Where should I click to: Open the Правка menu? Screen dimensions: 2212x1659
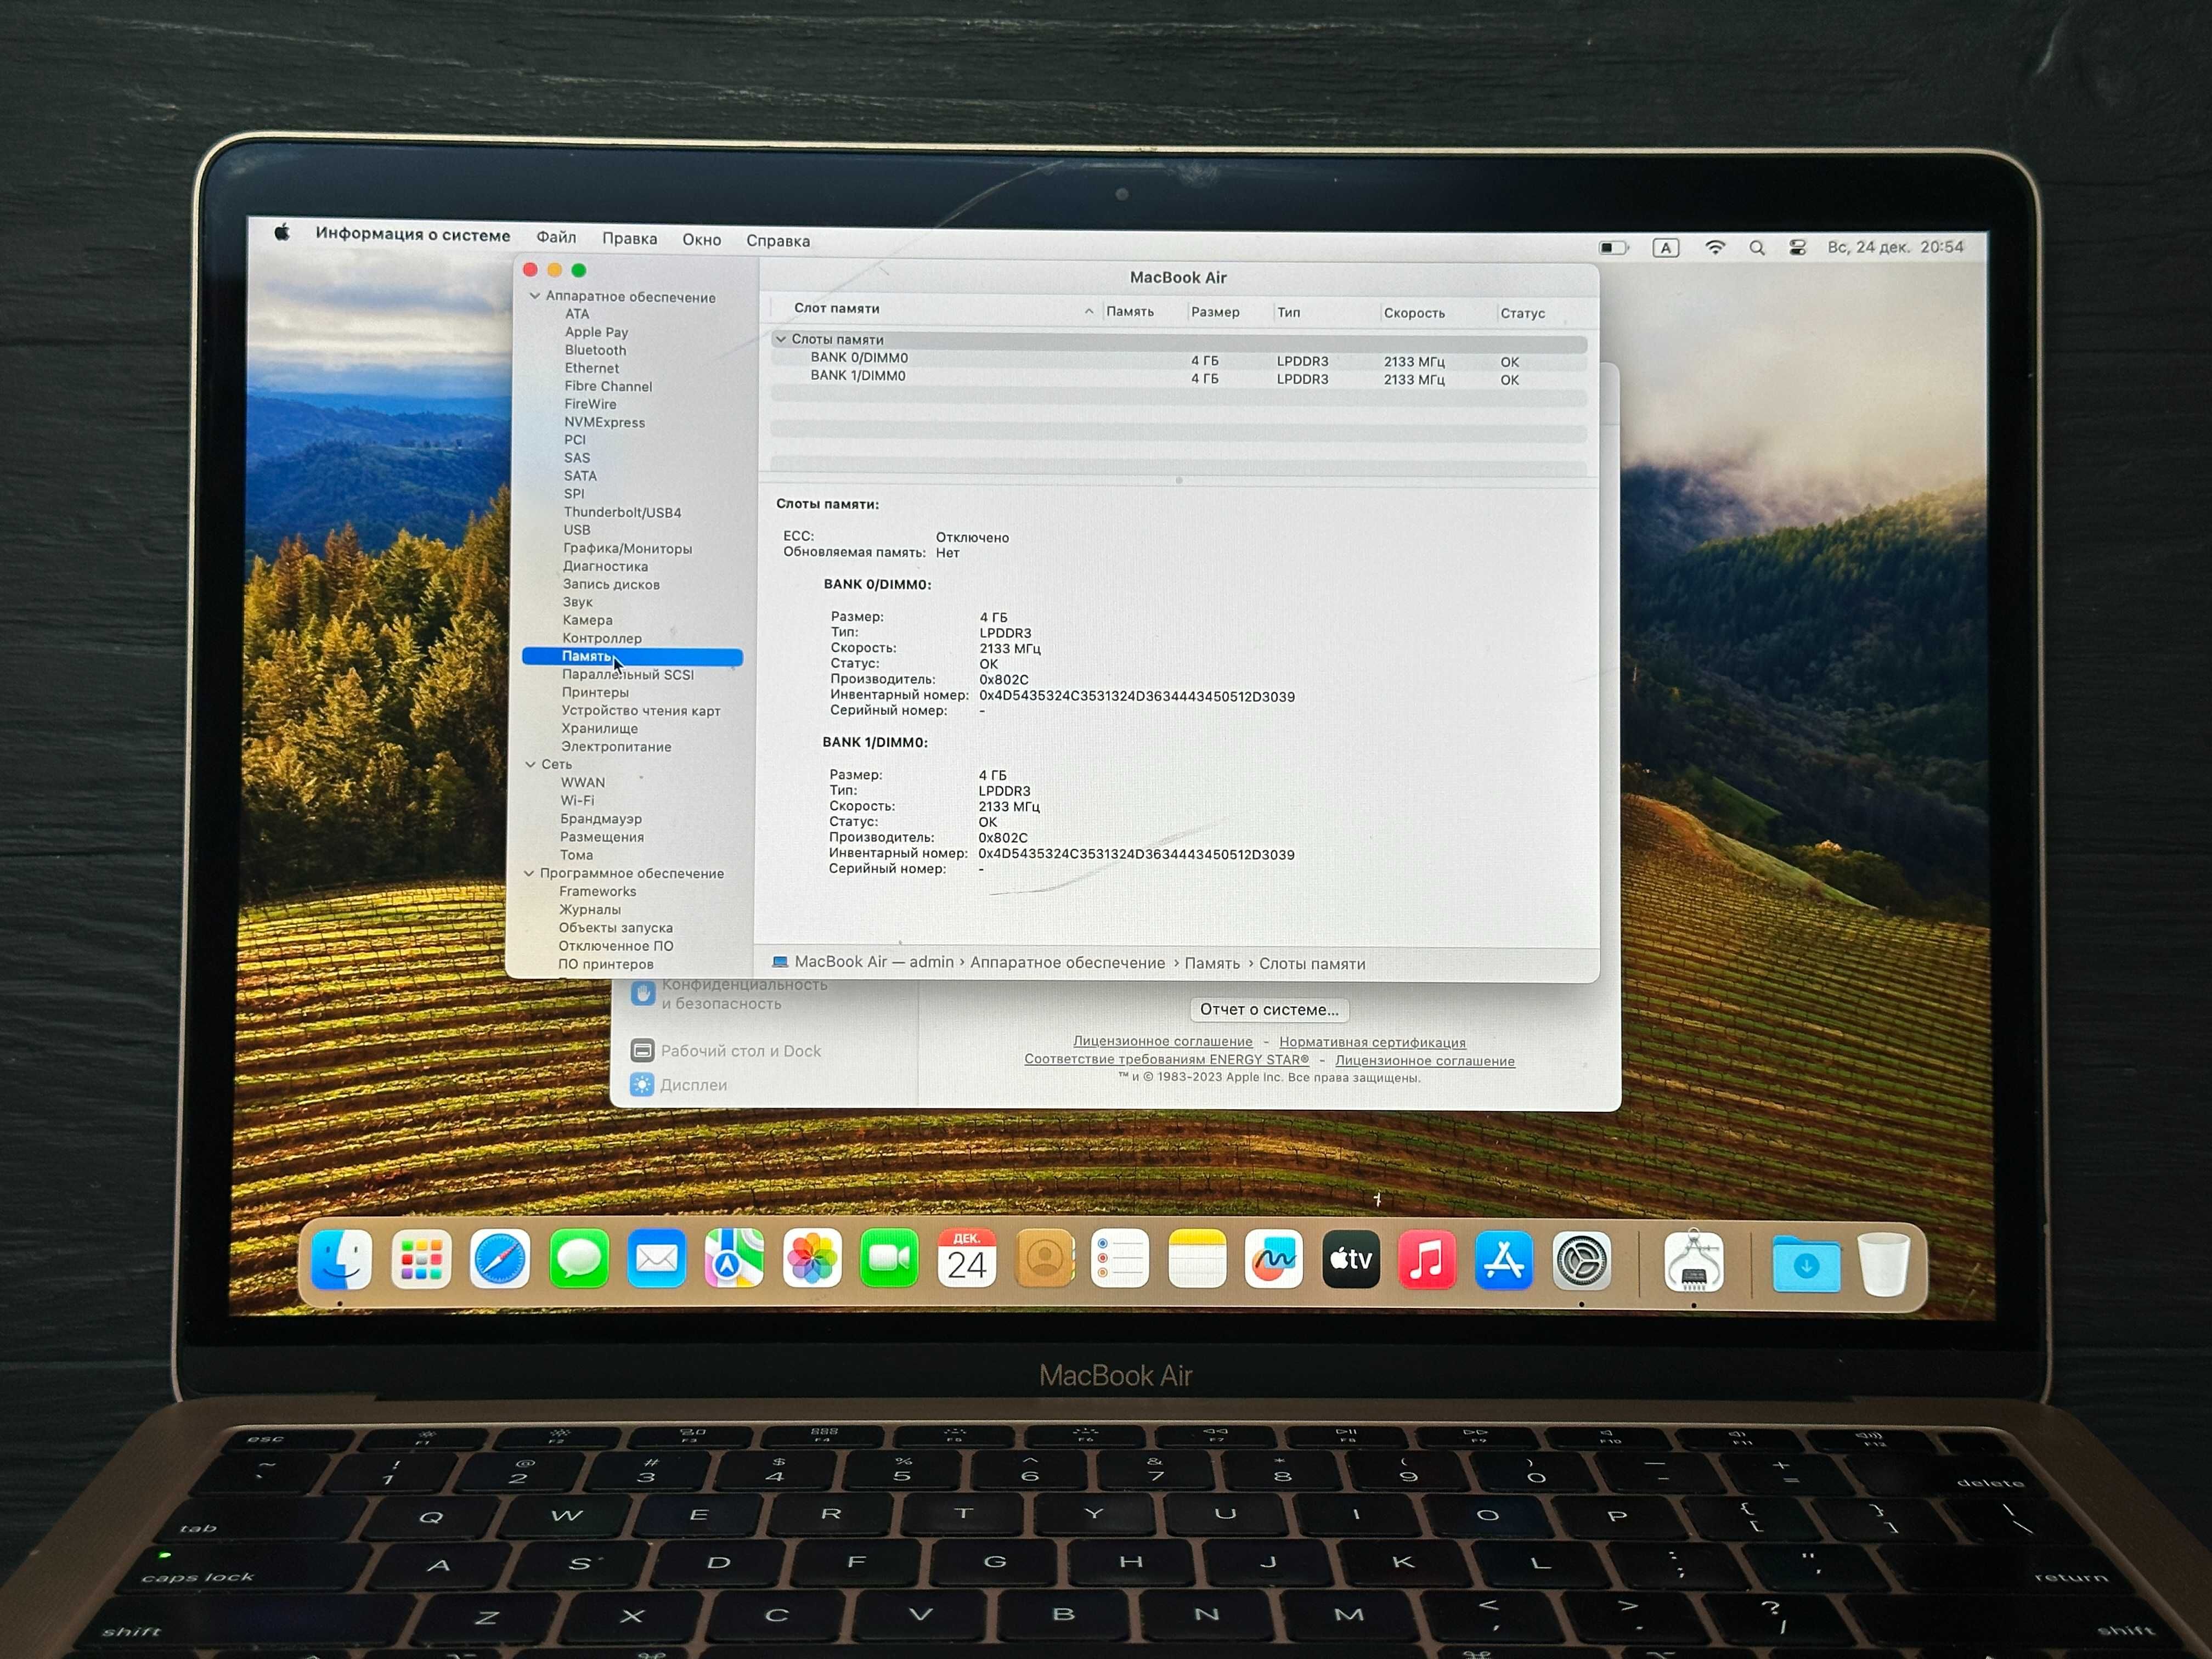click(x=630, y=238)
